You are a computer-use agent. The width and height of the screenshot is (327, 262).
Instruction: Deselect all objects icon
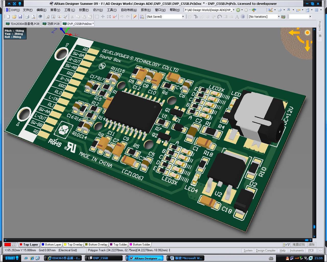[x=109, y=17]
